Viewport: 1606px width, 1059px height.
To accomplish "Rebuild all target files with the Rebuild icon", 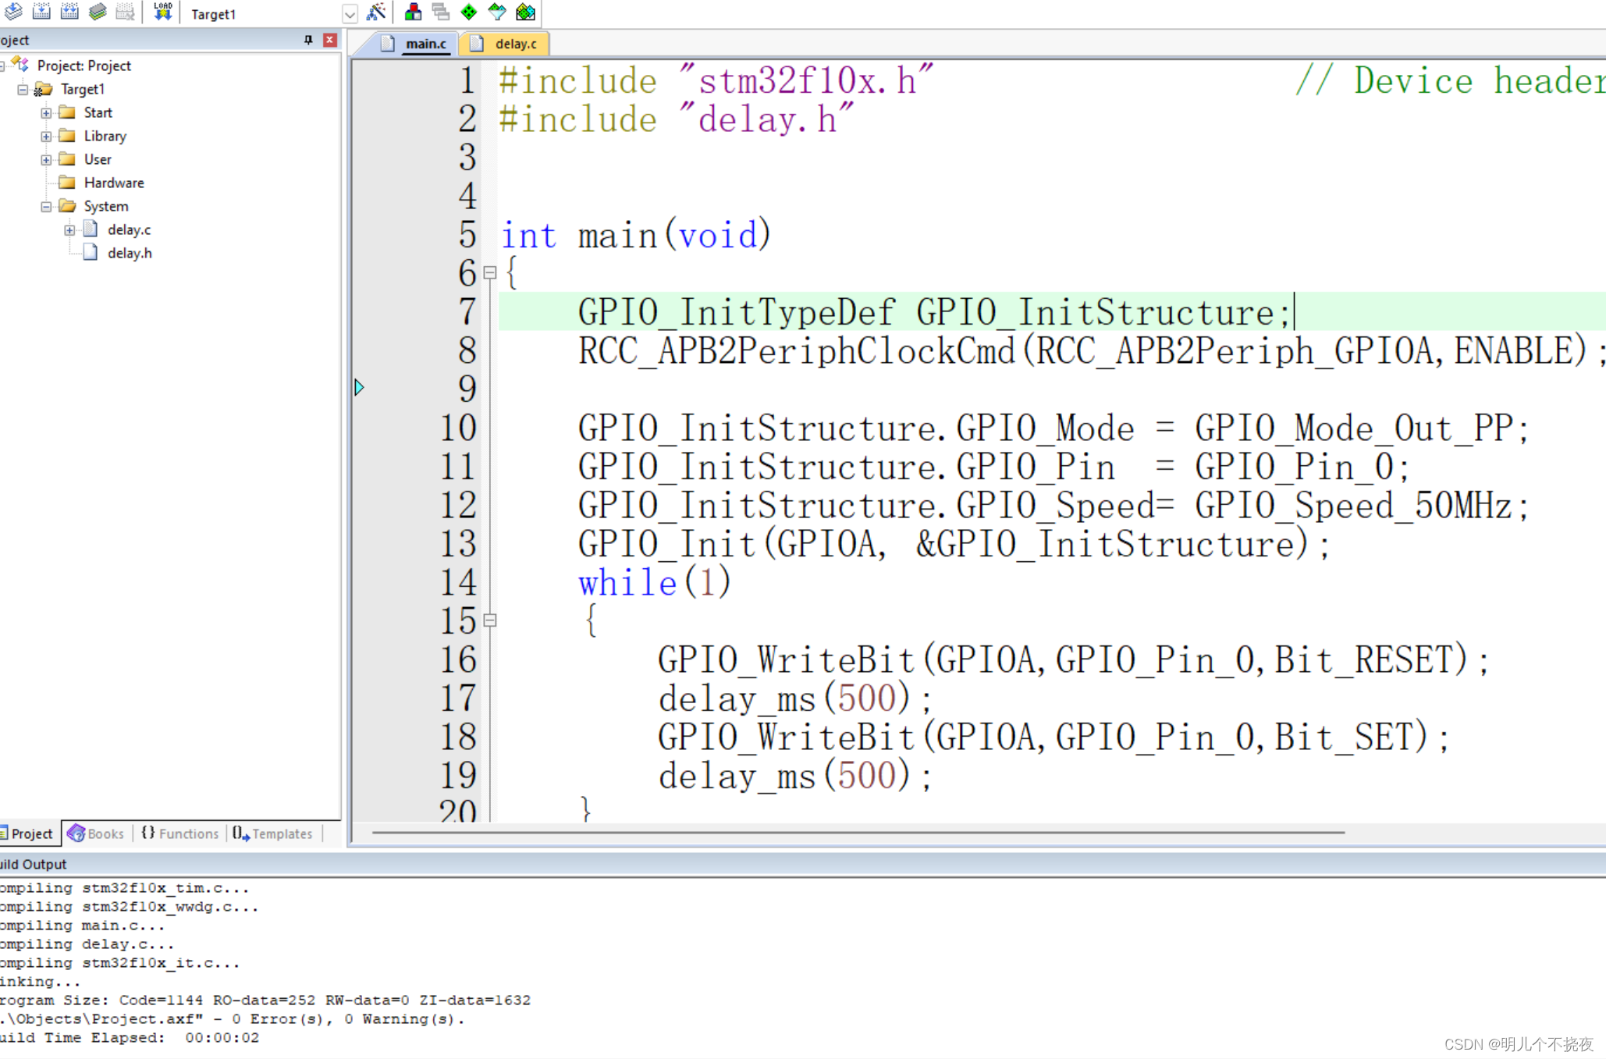I will (69, 12).
